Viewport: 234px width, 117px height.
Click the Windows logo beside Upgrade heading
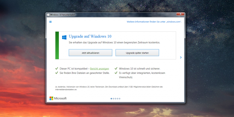[x=64, y=37]
